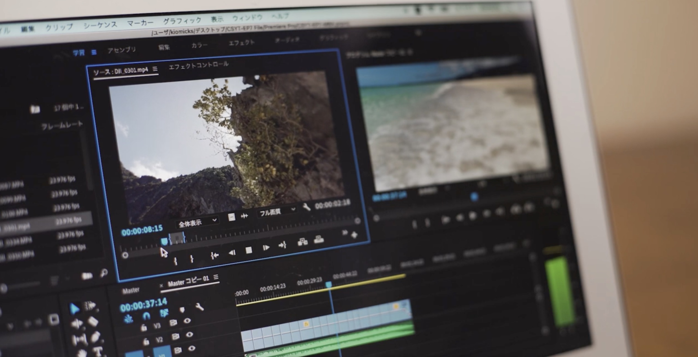The image size is (698, 357).
Task: Open the Source panel hamburger menu
Action: 155,69
